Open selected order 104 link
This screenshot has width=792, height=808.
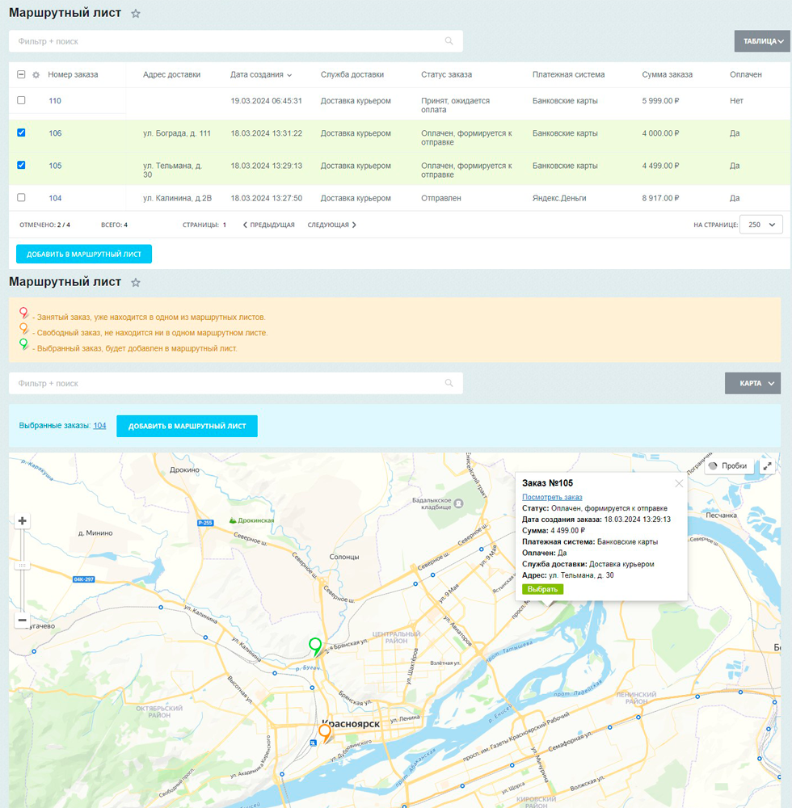pos(99,426)
